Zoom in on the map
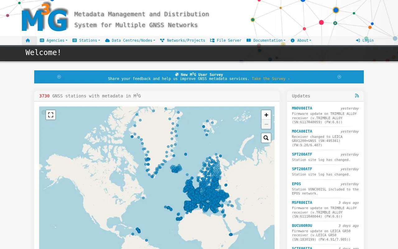Image resolution: width=398 pixels, height=249 pixels. pyautogui.click(x=266, y=115)
